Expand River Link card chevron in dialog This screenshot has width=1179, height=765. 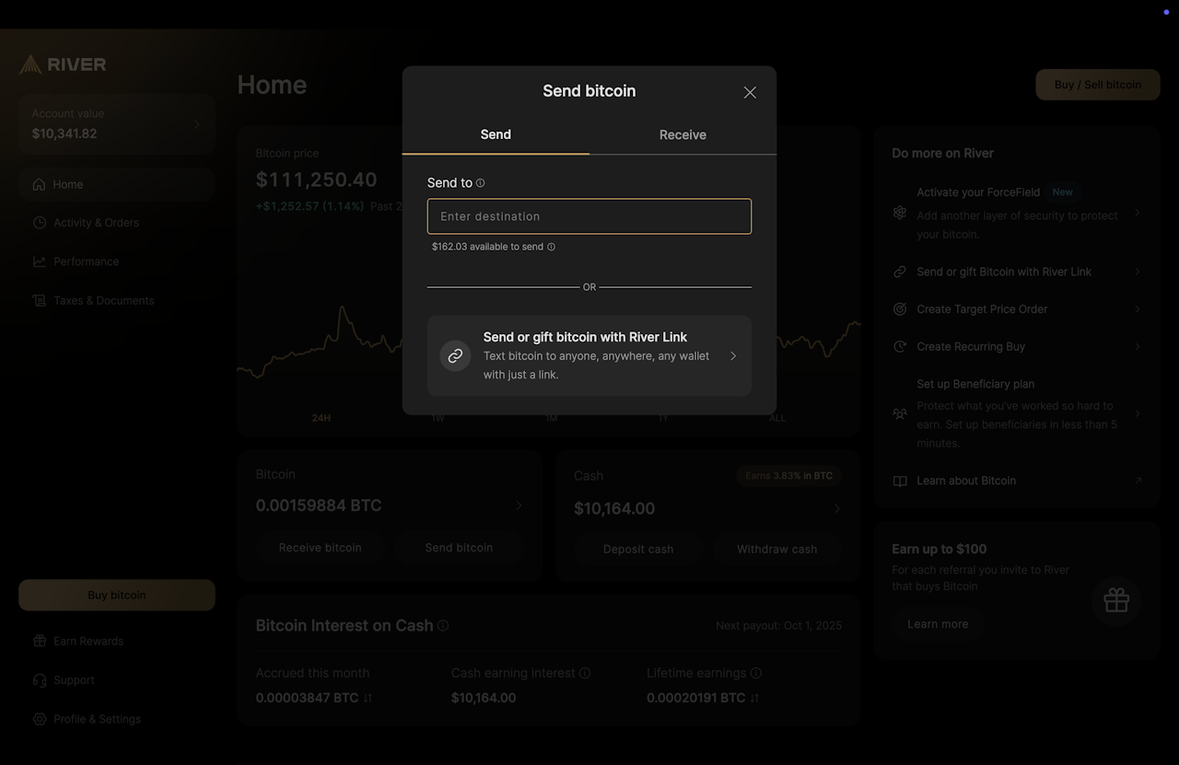click(733, 355)
